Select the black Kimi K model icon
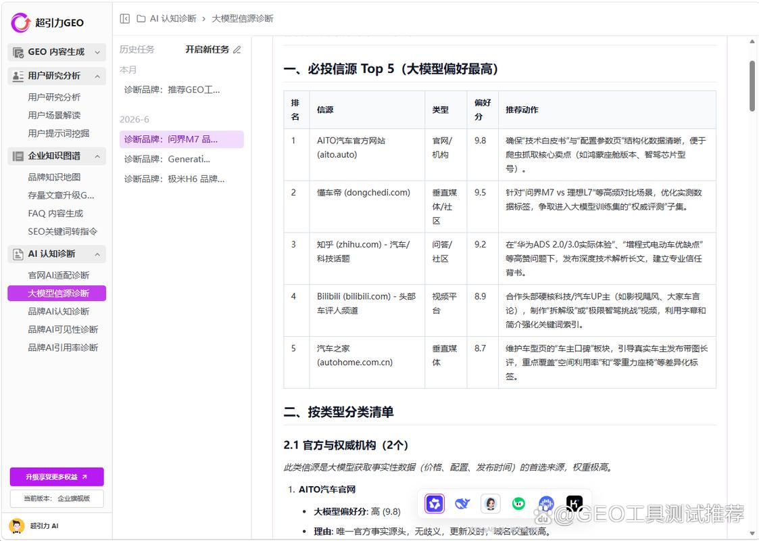Image resolution: width=759 pixels, height=541 pixels. 574,504
